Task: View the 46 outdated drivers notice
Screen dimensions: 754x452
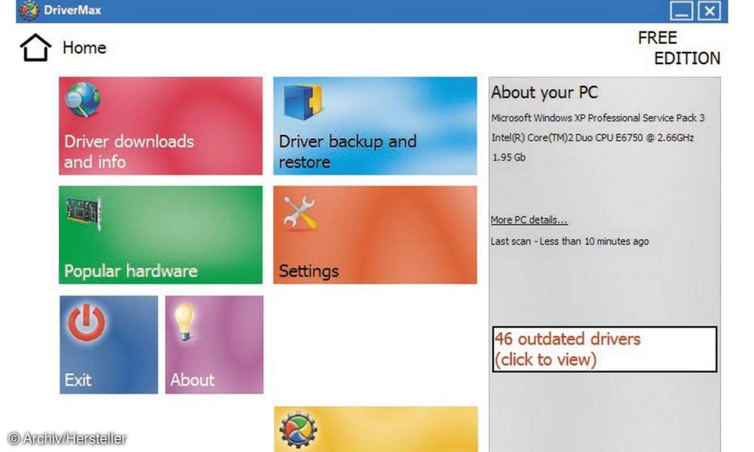Action: [x=604, y=349]
